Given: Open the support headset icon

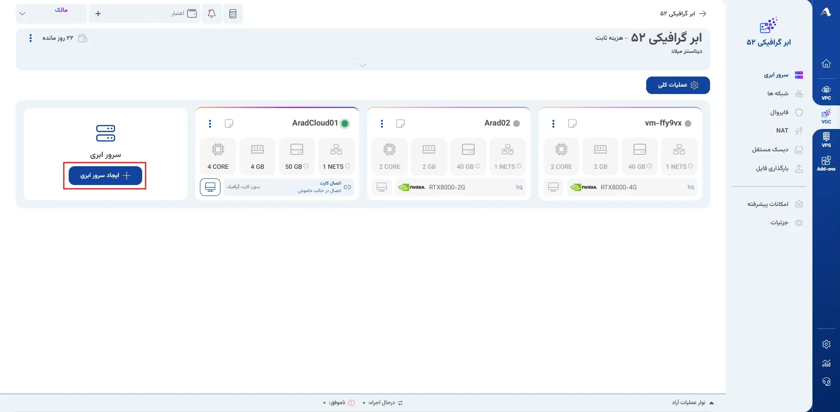Looking at the screenshot, I should (x=826, y=382).
